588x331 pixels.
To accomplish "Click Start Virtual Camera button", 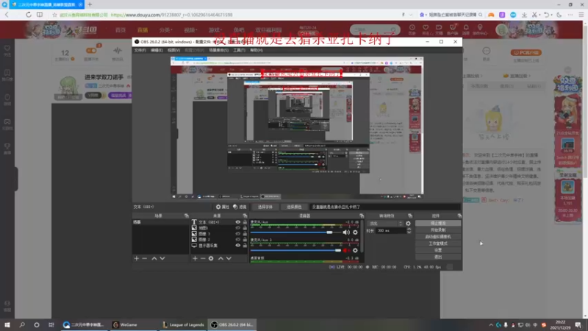I will click(438, 237).
